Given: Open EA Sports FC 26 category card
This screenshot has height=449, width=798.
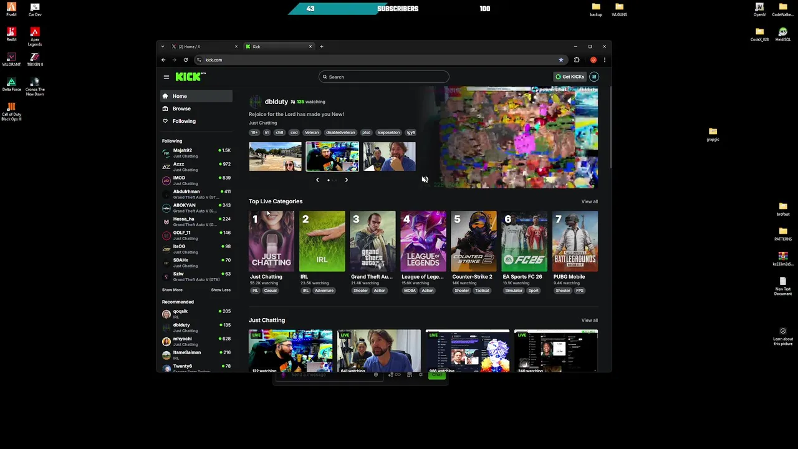Looking at the screenshot, I should point(524,242).
